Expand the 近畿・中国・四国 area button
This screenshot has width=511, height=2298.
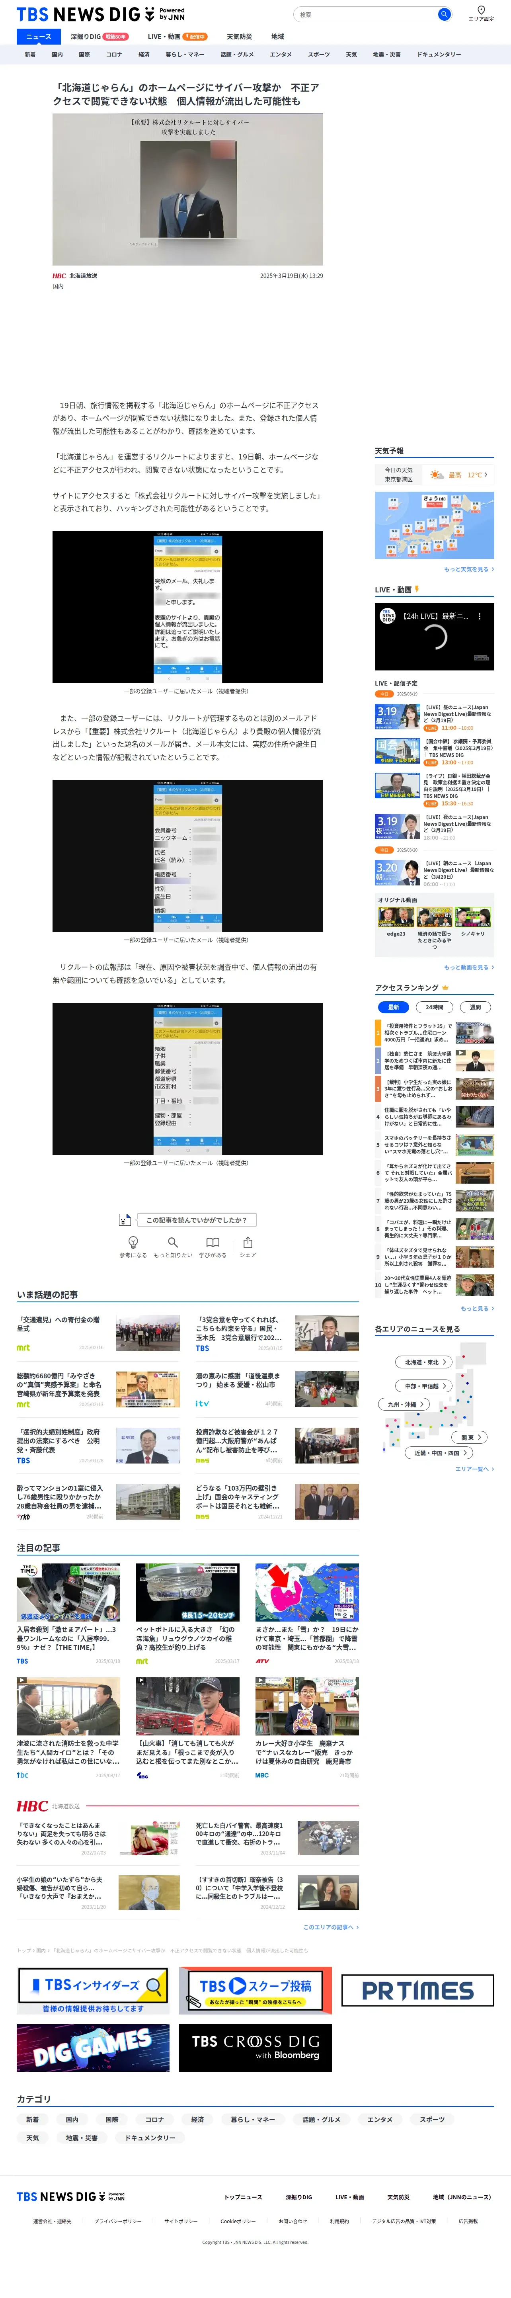point(439,1452)
